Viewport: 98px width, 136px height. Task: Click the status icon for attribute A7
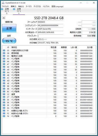click(4, 64)
